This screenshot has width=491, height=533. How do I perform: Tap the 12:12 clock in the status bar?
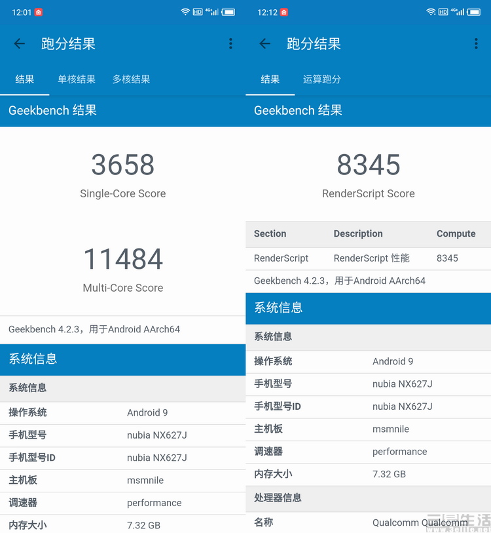pos(267,12)
